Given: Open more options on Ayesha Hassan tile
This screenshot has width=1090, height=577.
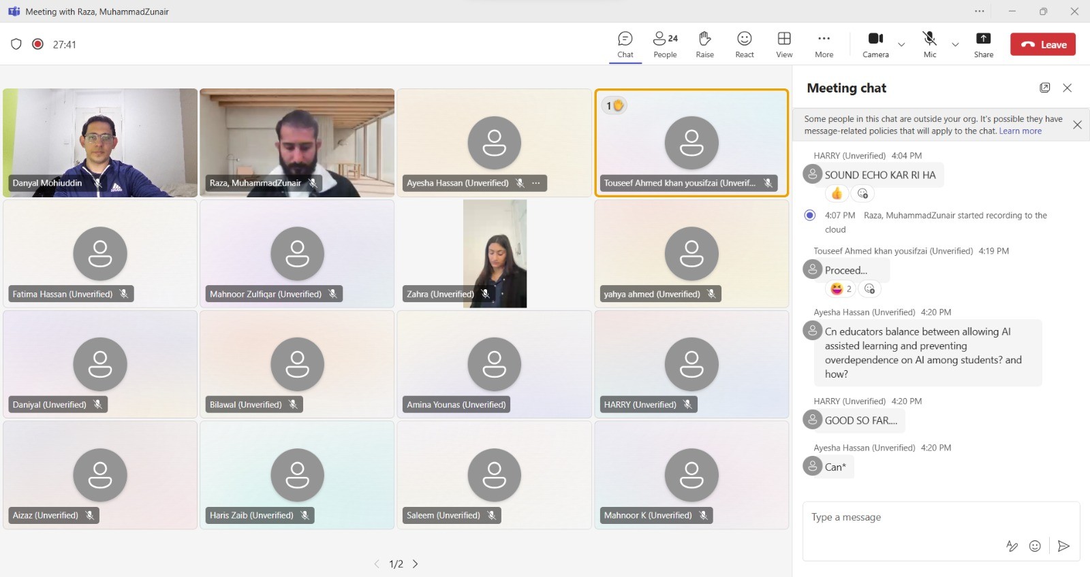Looking at the screenshot, I should coord(536,183).
